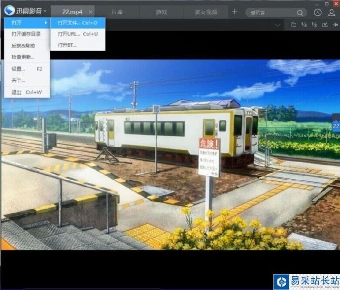Choose 打开BT... from submenu
The width and height of the screenshot is (340, 290).
[x=78, y=45]
